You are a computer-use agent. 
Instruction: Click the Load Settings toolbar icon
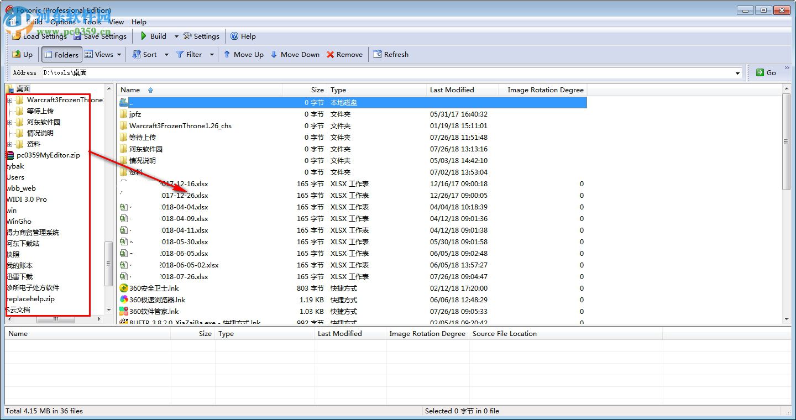[17, 36]
